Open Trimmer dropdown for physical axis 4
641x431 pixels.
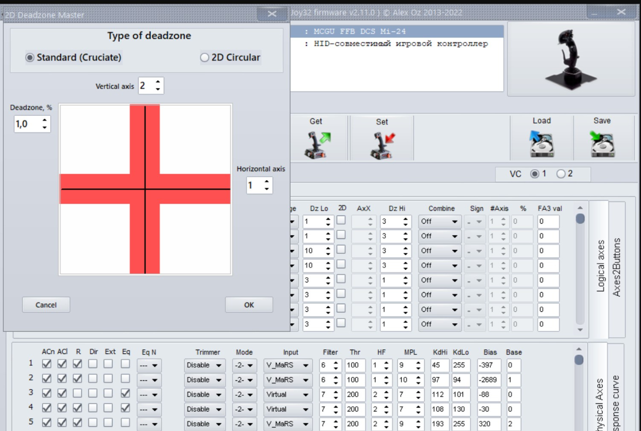coord(204,410)
